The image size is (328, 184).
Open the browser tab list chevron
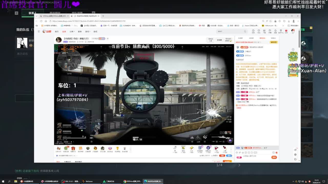pyautogui.click(x=37, y=16)
